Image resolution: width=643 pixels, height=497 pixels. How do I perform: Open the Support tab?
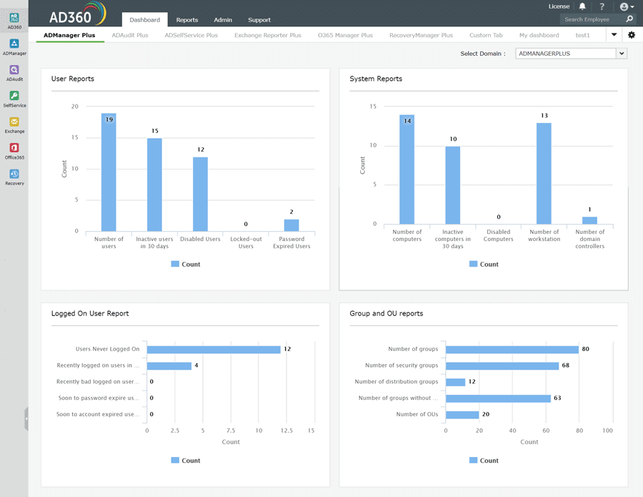click(259, 20)
